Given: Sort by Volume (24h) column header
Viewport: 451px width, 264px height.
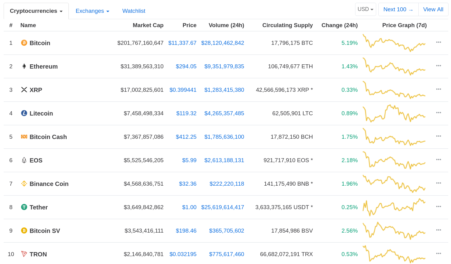Looking at the screenshot, I should tap(226, 25).
